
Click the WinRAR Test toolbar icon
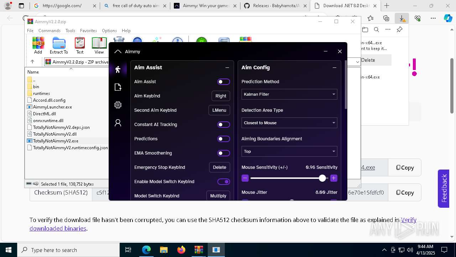[x=80, y=45]
